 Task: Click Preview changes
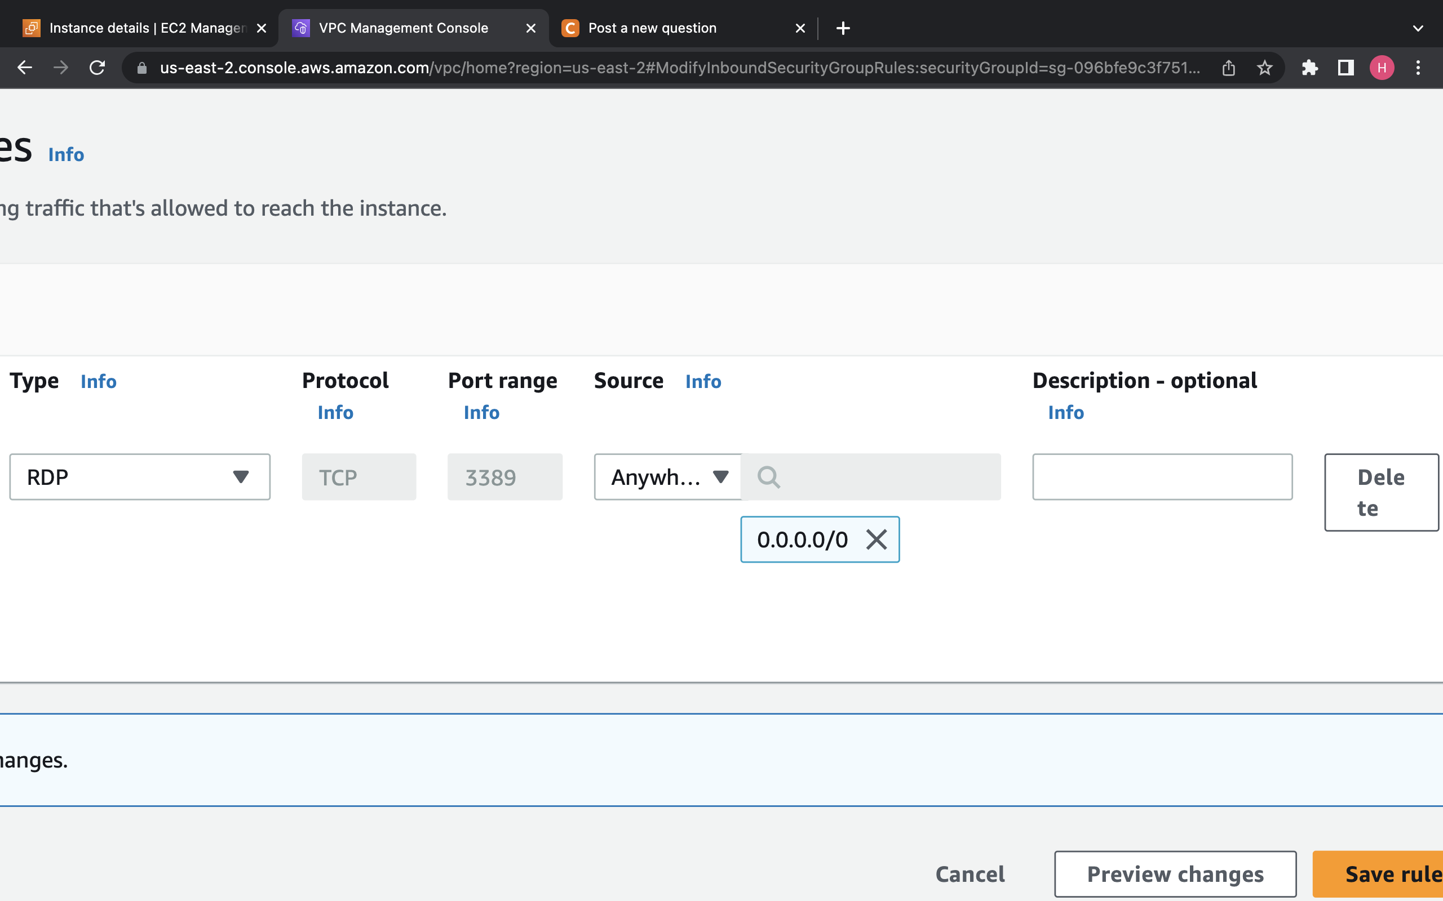point(1175,873)
